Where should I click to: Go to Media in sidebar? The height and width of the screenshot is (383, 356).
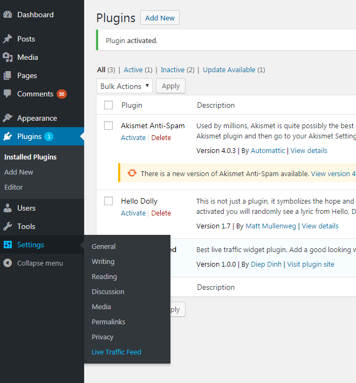coord(28,57)
